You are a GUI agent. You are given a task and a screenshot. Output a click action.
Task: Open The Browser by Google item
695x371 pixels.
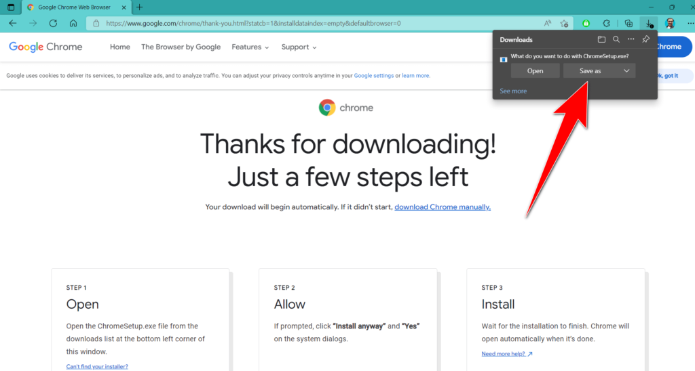(x=181, y=47)
